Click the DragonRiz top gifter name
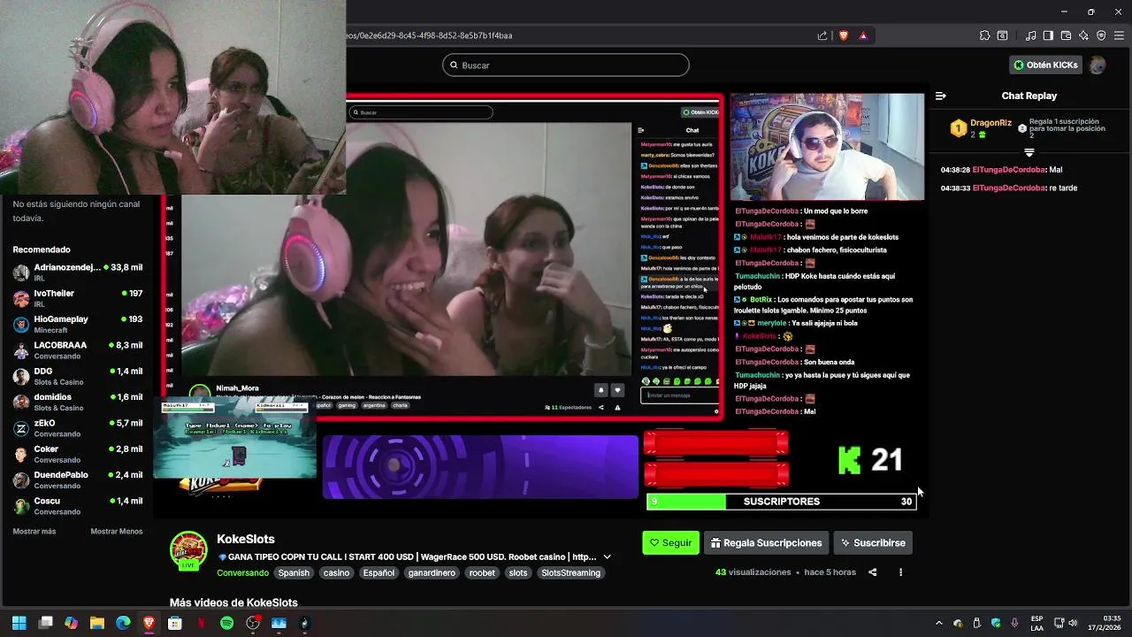 [990, 123]
